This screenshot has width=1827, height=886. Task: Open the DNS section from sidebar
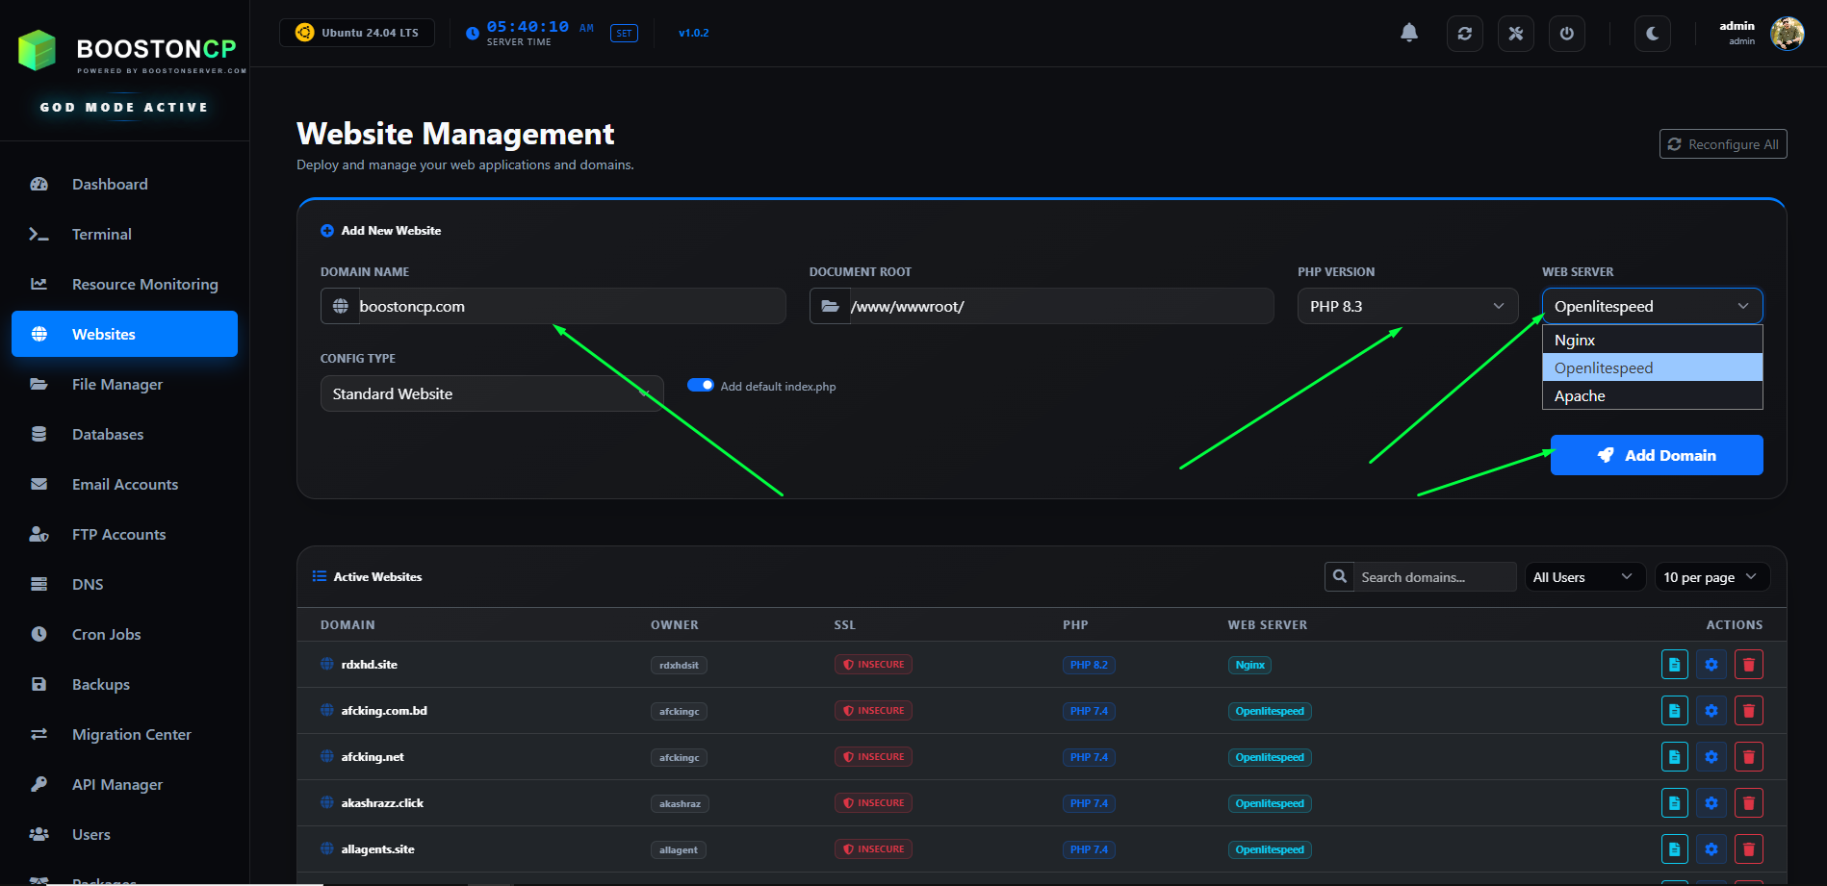88,584
